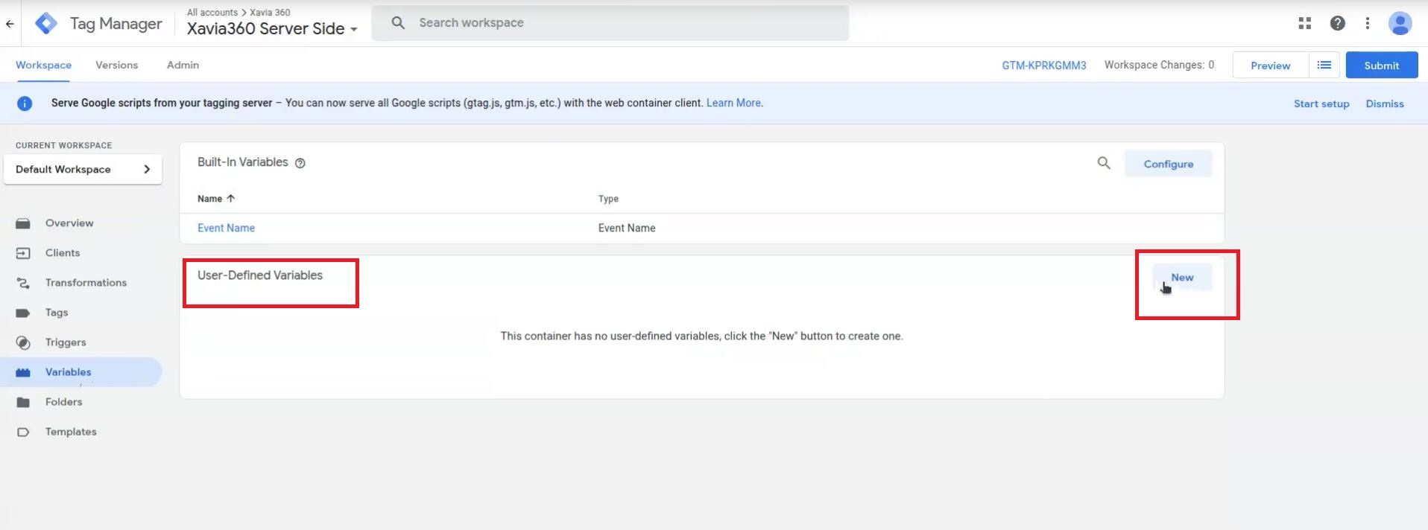Click the Tags sidebar icon
The image size is (1428, 530).
(x=23, y=313)
